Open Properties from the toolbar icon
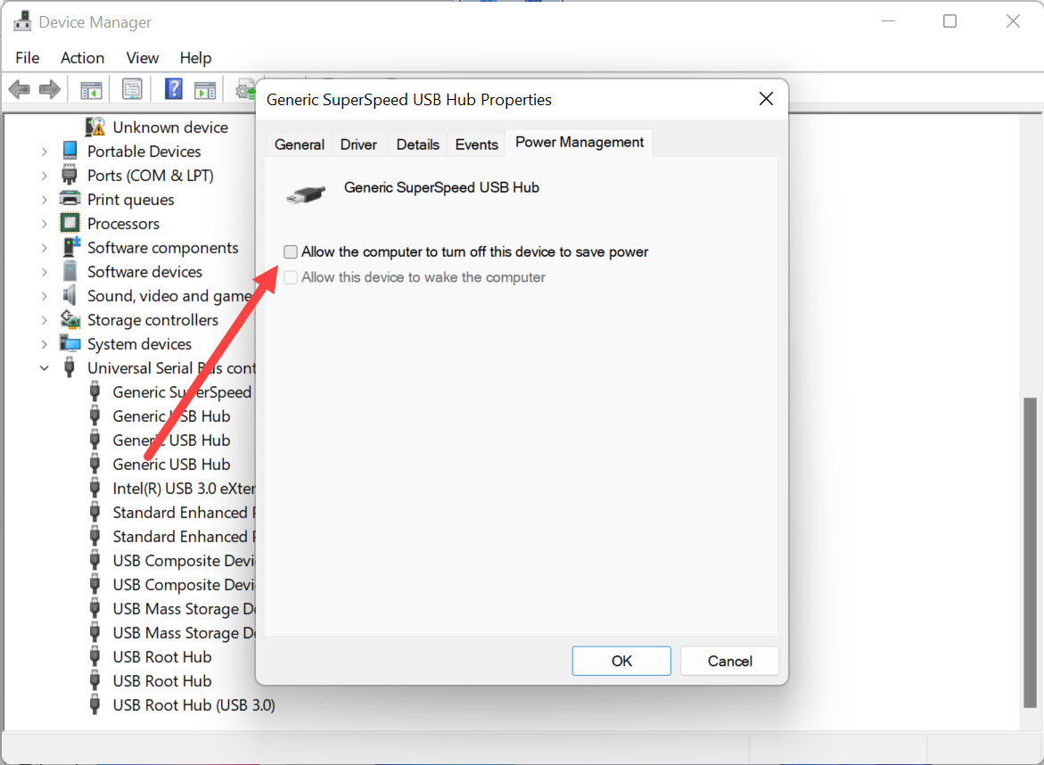This screenshot has width=1044, height=765. (132, 89)
